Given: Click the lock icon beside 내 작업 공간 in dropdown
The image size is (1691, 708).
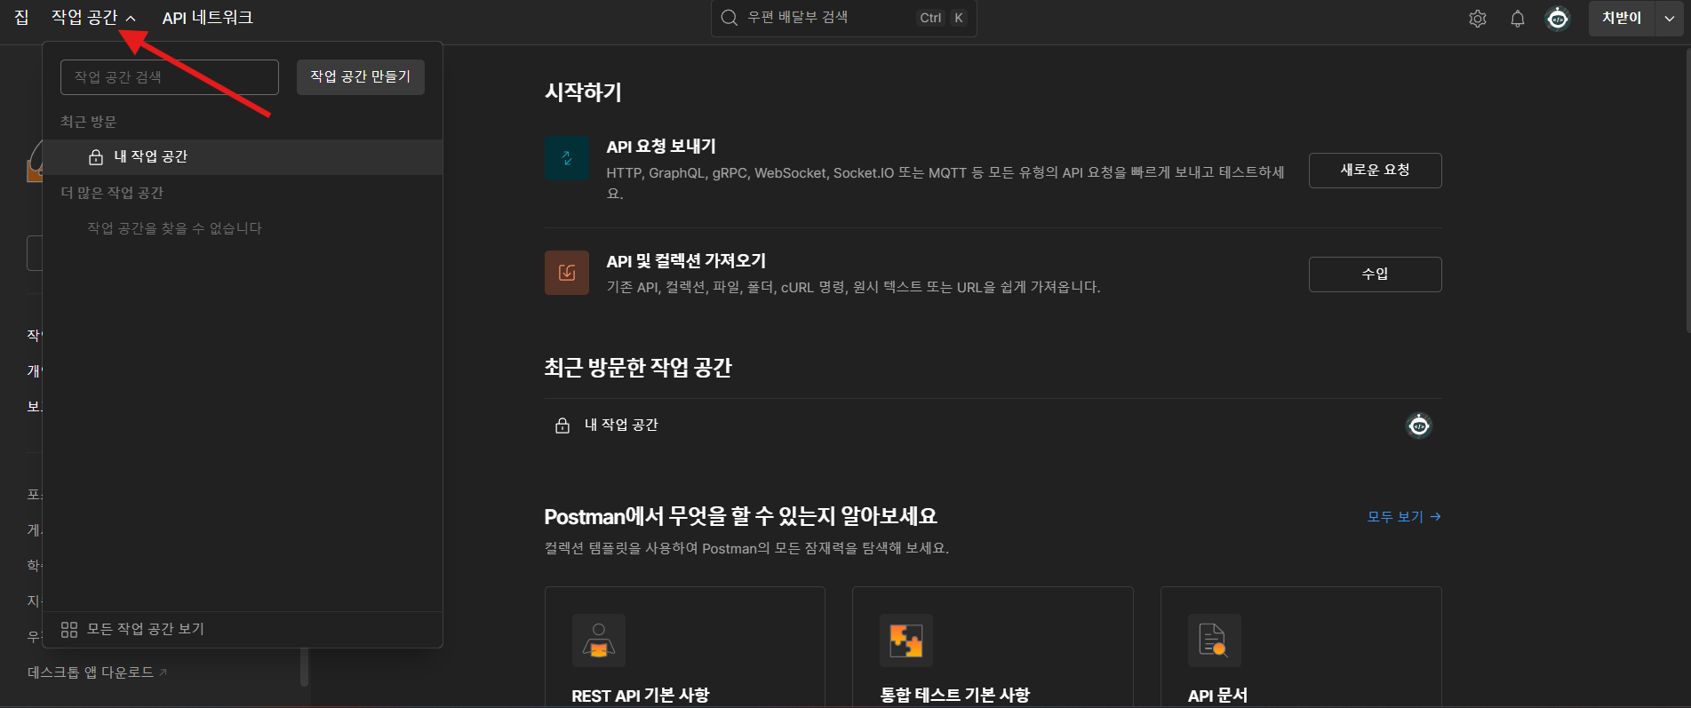Looking at the screenshot, I should pyautogui.click(x=96, y=157).
